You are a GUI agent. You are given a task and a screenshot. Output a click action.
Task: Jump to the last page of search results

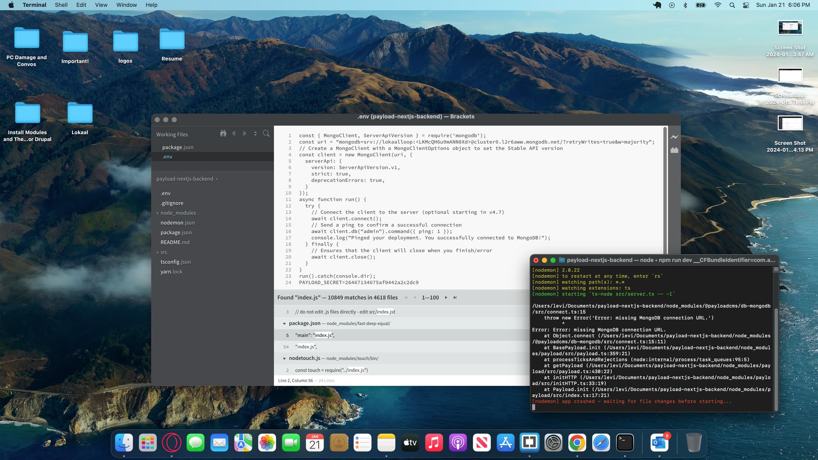pyautogui.click(x=455, y=298)
